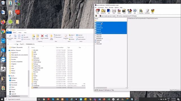Open the File menu in WinRAR
The height and width of the screenshot is (101, 181).
[96, 8]
